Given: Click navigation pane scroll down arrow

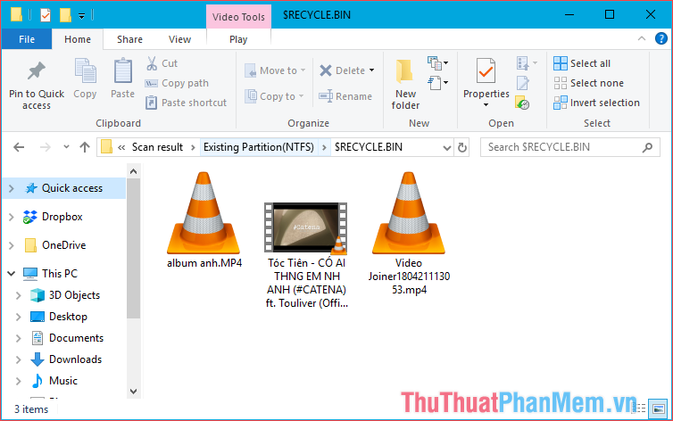Looking at the screenshot, I should tap(134, 391).
